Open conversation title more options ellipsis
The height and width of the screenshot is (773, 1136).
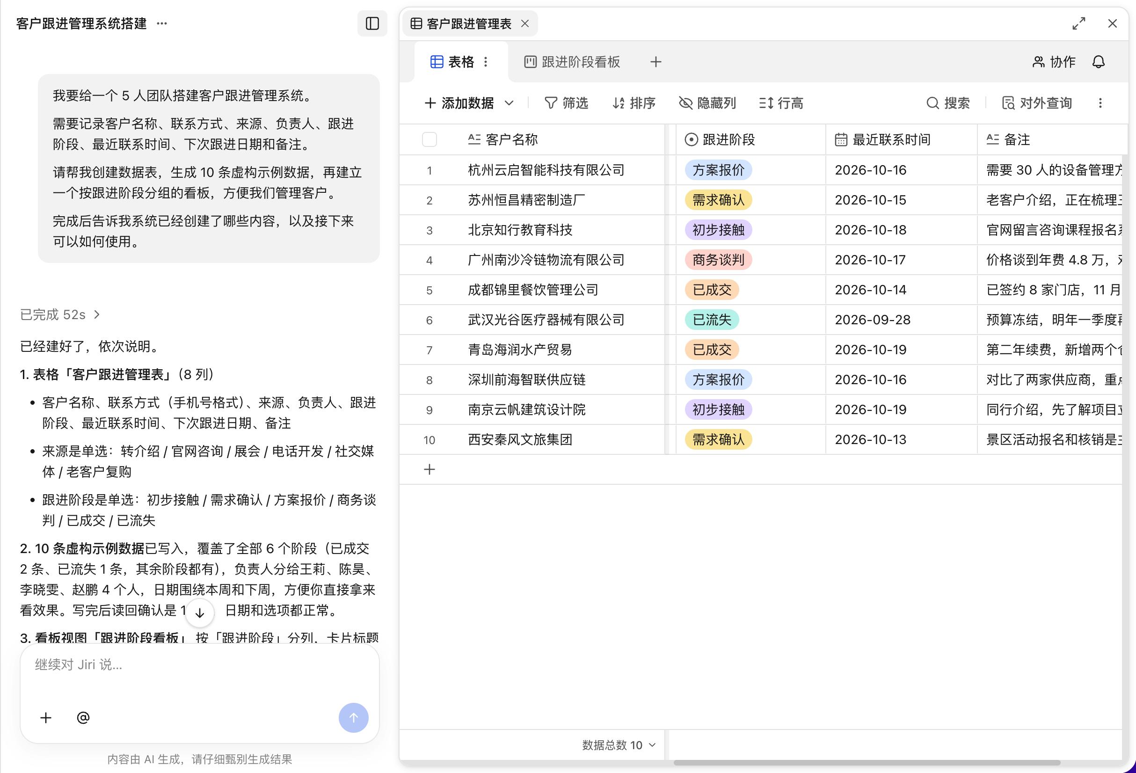click(x=162, y=23)
